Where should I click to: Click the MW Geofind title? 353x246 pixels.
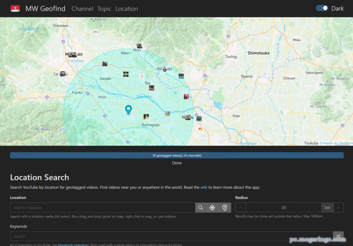(x=45, y=9)
